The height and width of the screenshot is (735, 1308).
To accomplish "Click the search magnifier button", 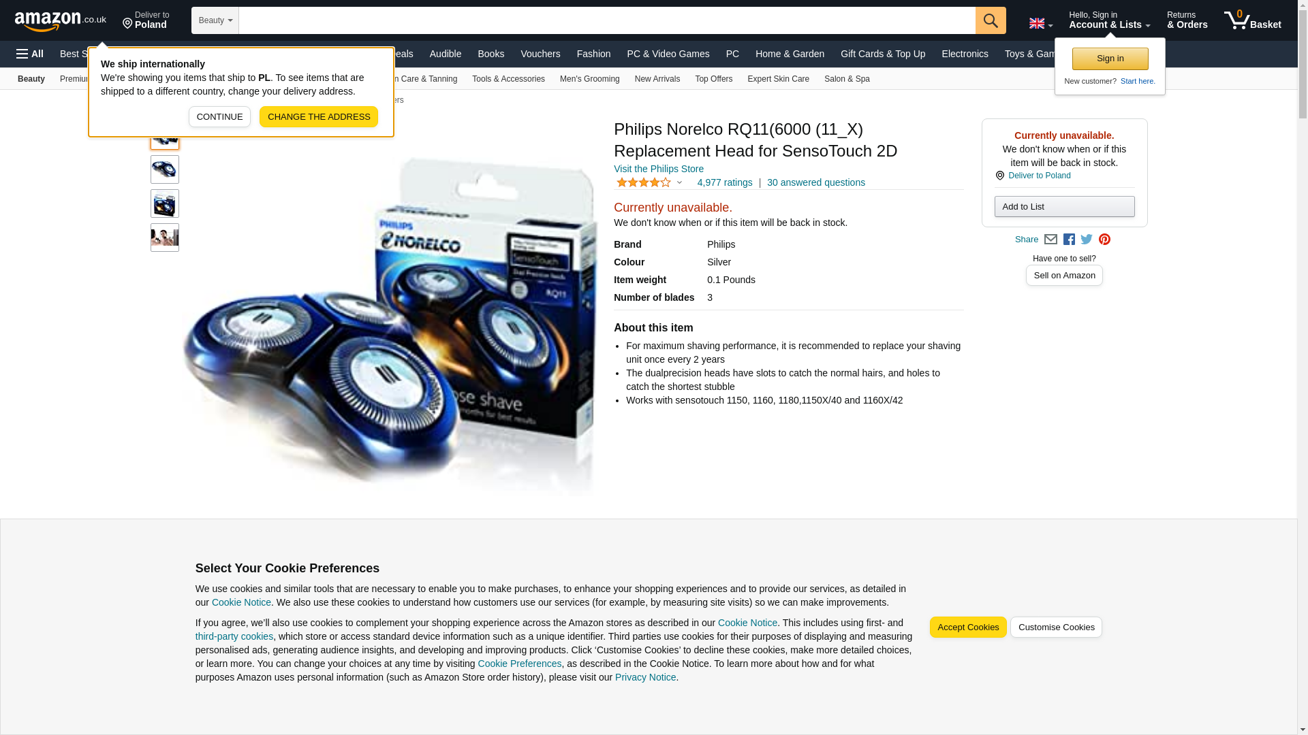I will click(x=990, y=20).
